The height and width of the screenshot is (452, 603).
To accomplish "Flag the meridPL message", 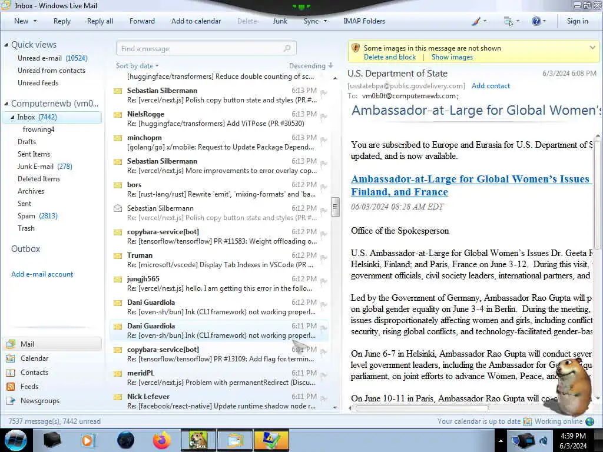I will 324,375.
